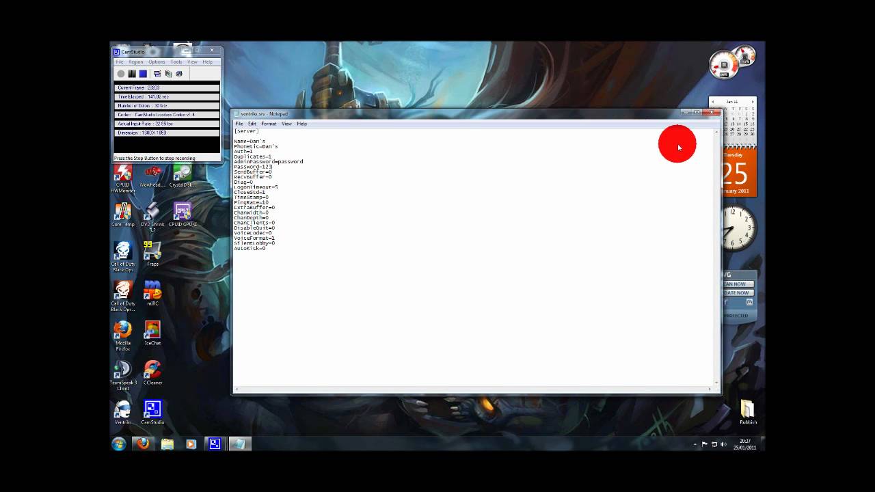Click the CamStudio video annotations toolbar icon
875x492 pixels.
(168, 74)
